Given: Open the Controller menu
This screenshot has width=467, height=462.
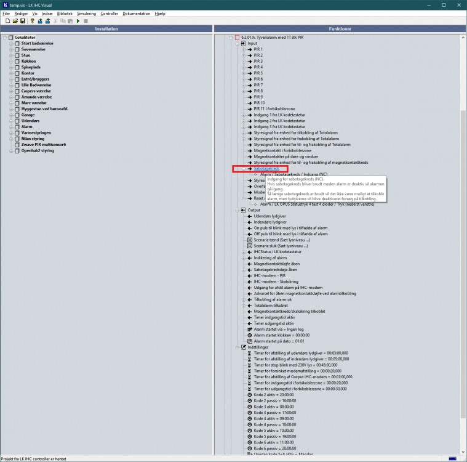Looking at the screenshot, I should tap(109, 13).
